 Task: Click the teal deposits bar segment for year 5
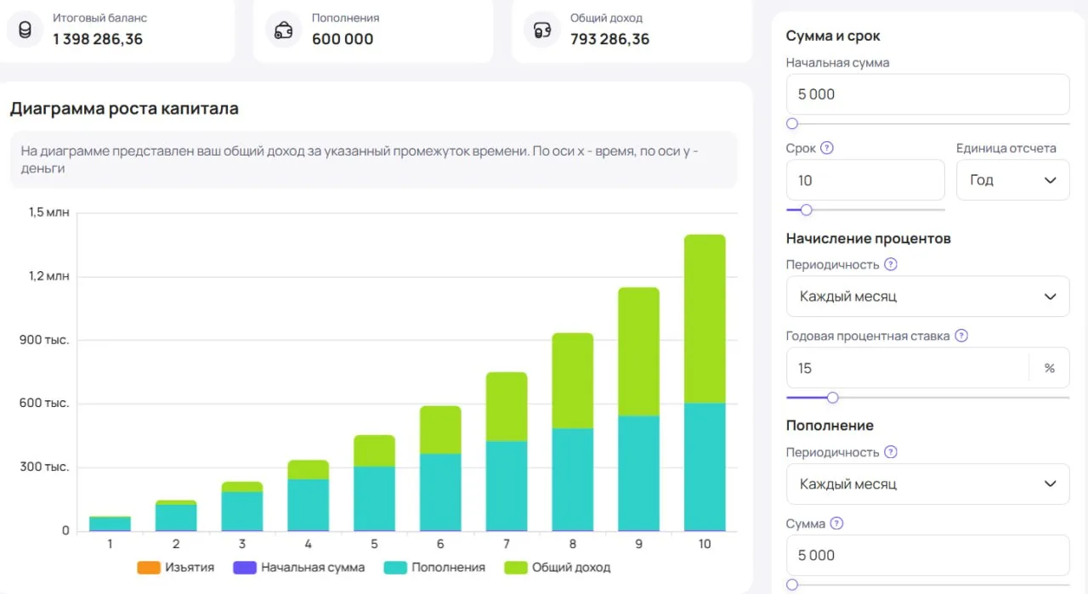(x=375, y=498)
